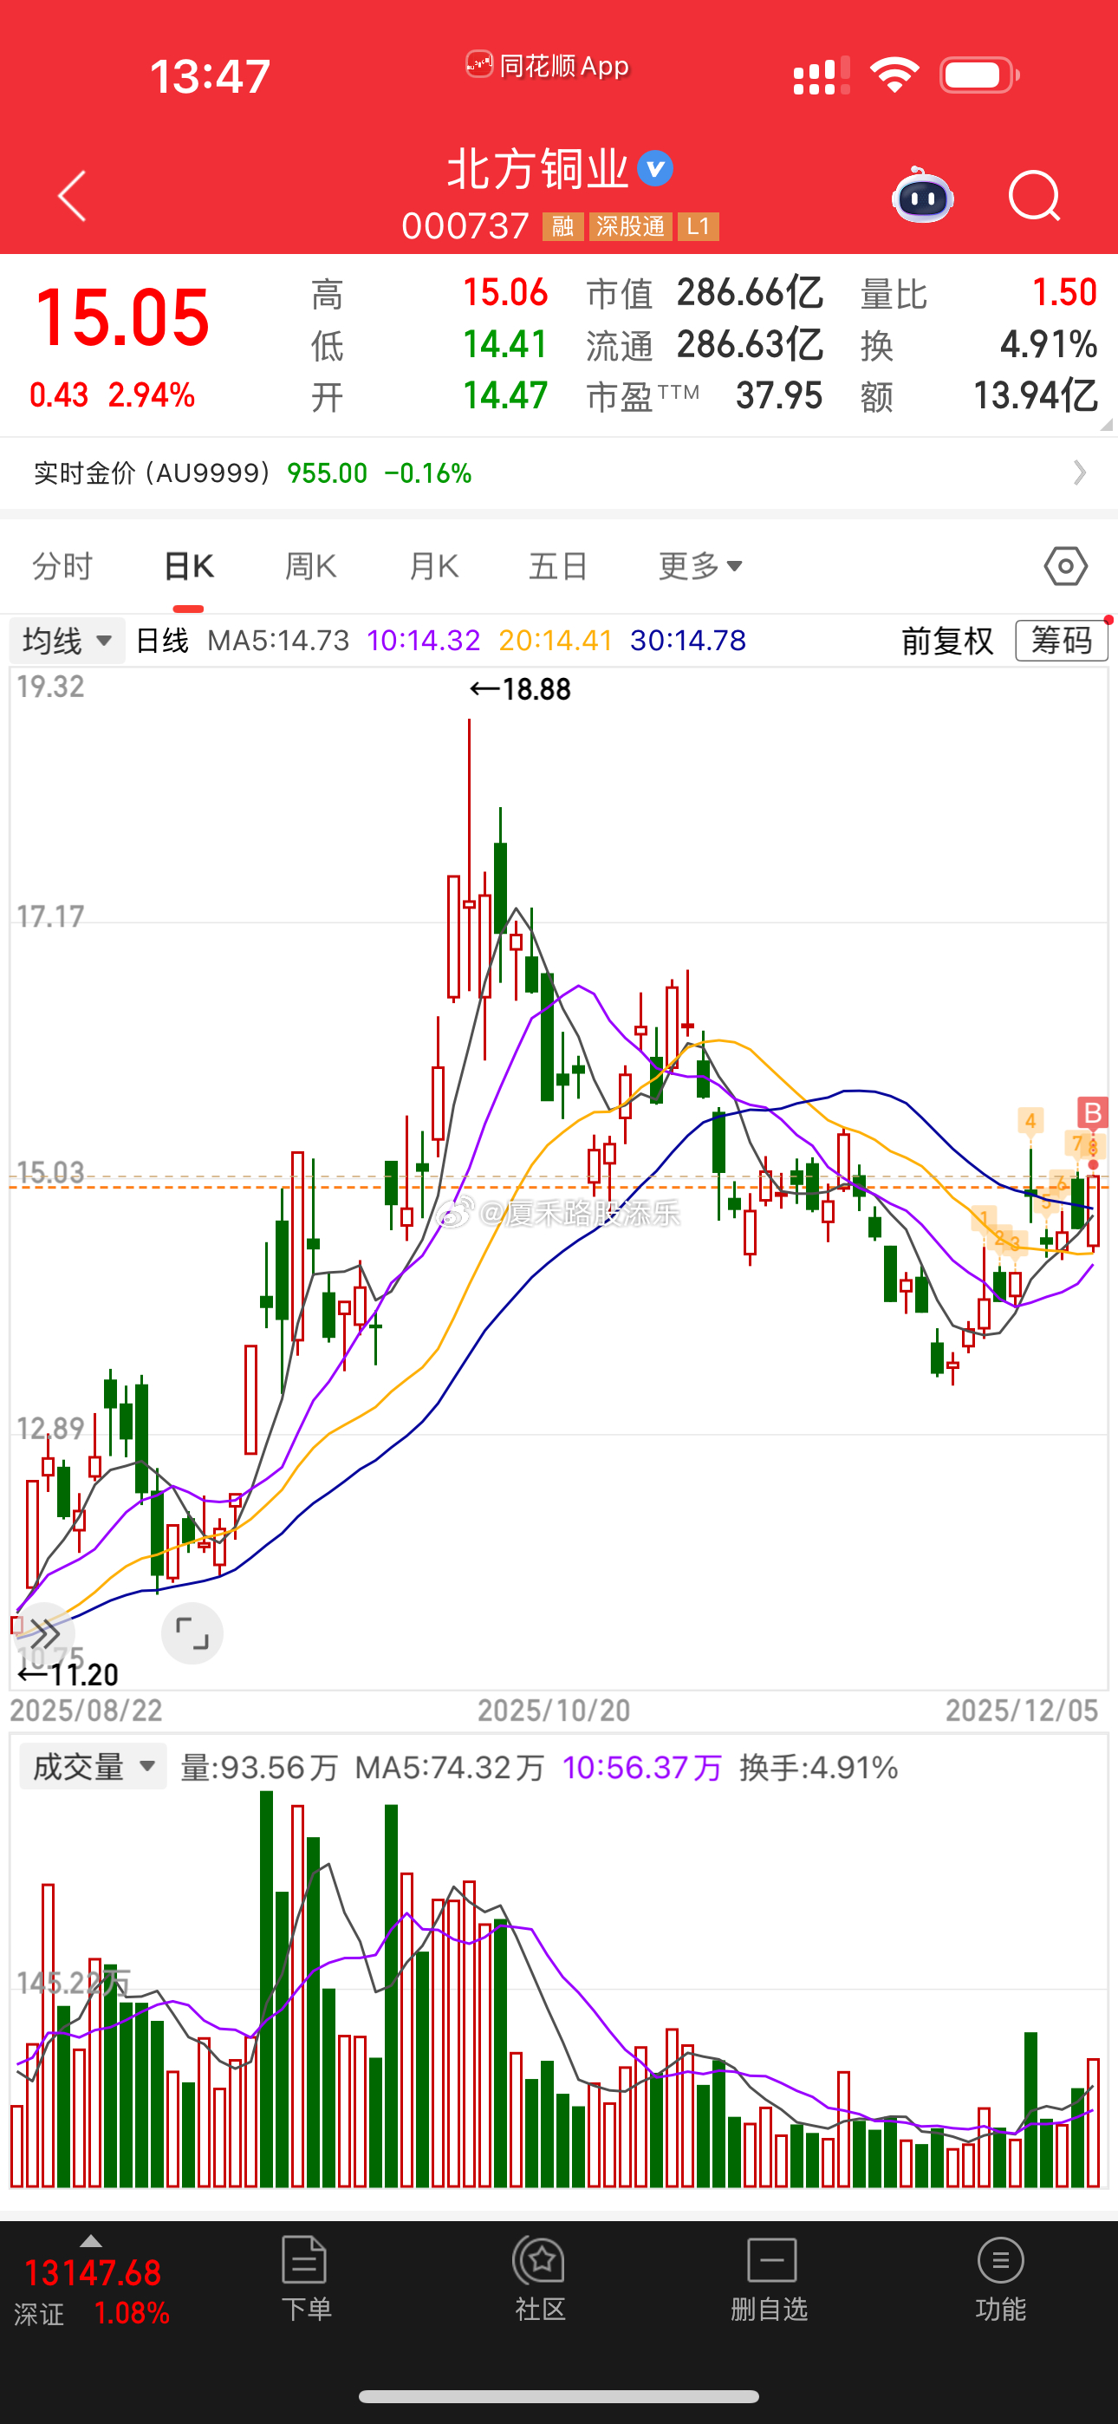This screenshot has height=2424, width=1118.
Task: Expand the 深证 index bar arrow
Action: tap(90, 2240)
